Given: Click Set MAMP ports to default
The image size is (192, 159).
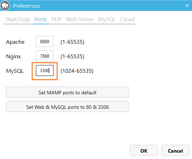Looking at the screenshot, I should [x=68, y=92].
